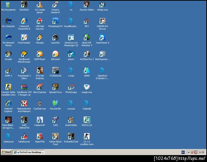Open RAN Online(TH) shortcut
This screenshot has width=207, height=162.
pos(24,123)
